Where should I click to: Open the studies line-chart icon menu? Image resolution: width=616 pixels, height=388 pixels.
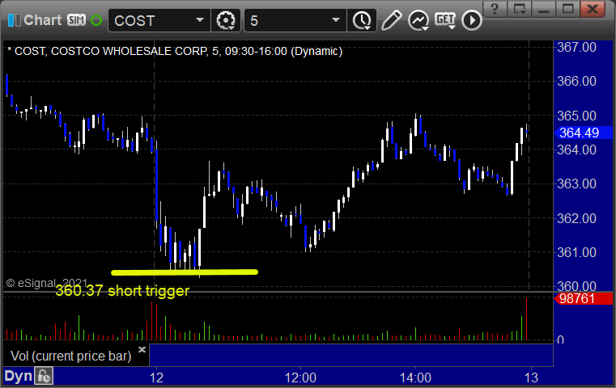tap(418, 20)
